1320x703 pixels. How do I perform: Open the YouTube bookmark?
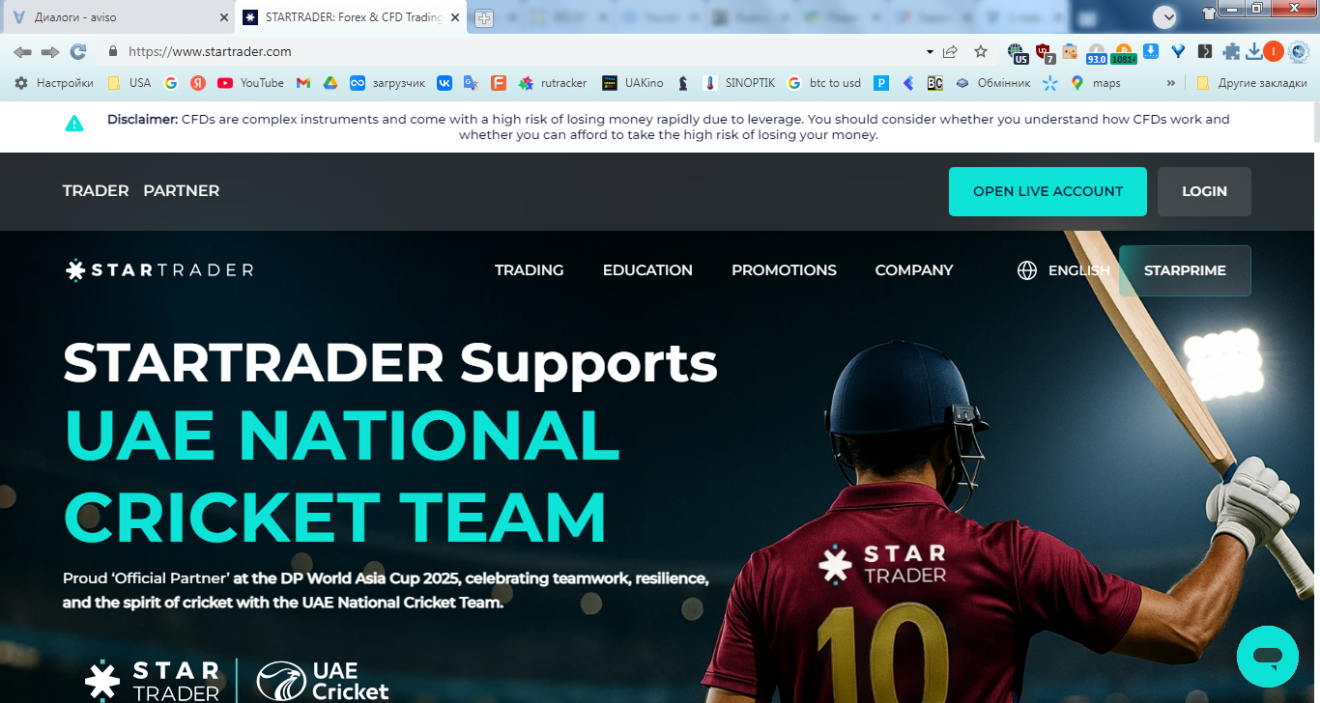click(x=251, y=83)
